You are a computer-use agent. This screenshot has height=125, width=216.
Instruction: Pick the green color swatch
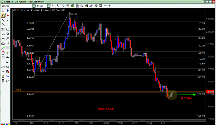4,124
